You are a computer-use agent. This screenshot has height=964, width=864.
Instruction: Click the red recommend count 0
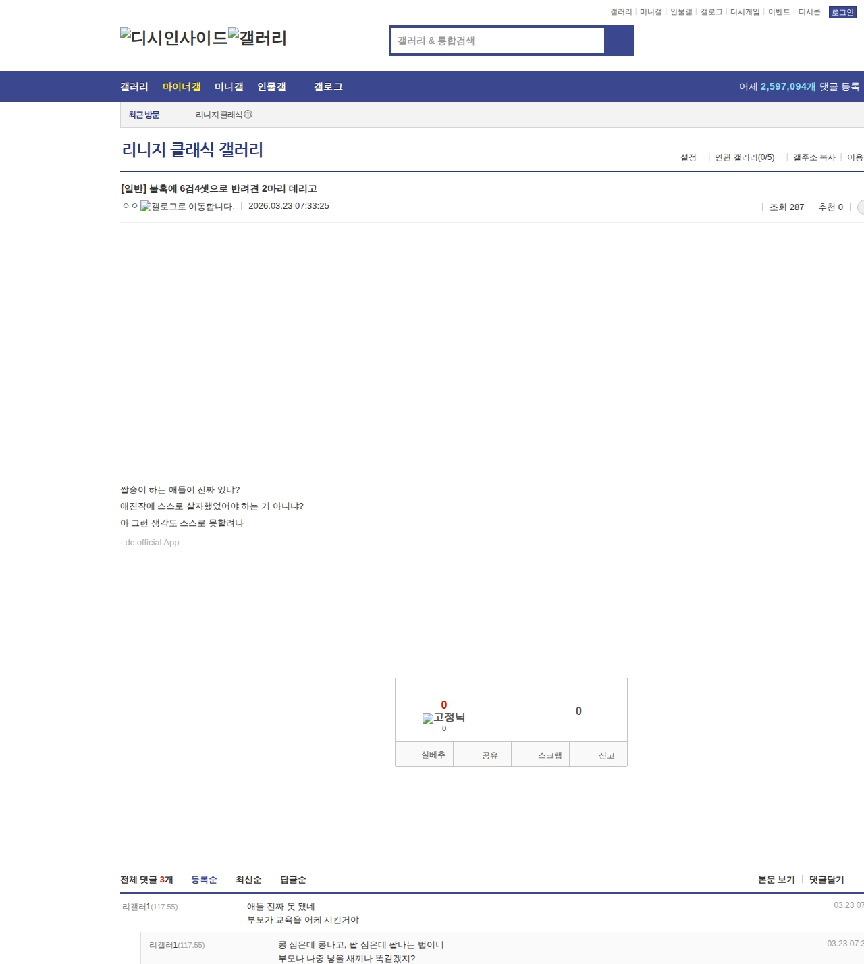click(x=444, y=705)
